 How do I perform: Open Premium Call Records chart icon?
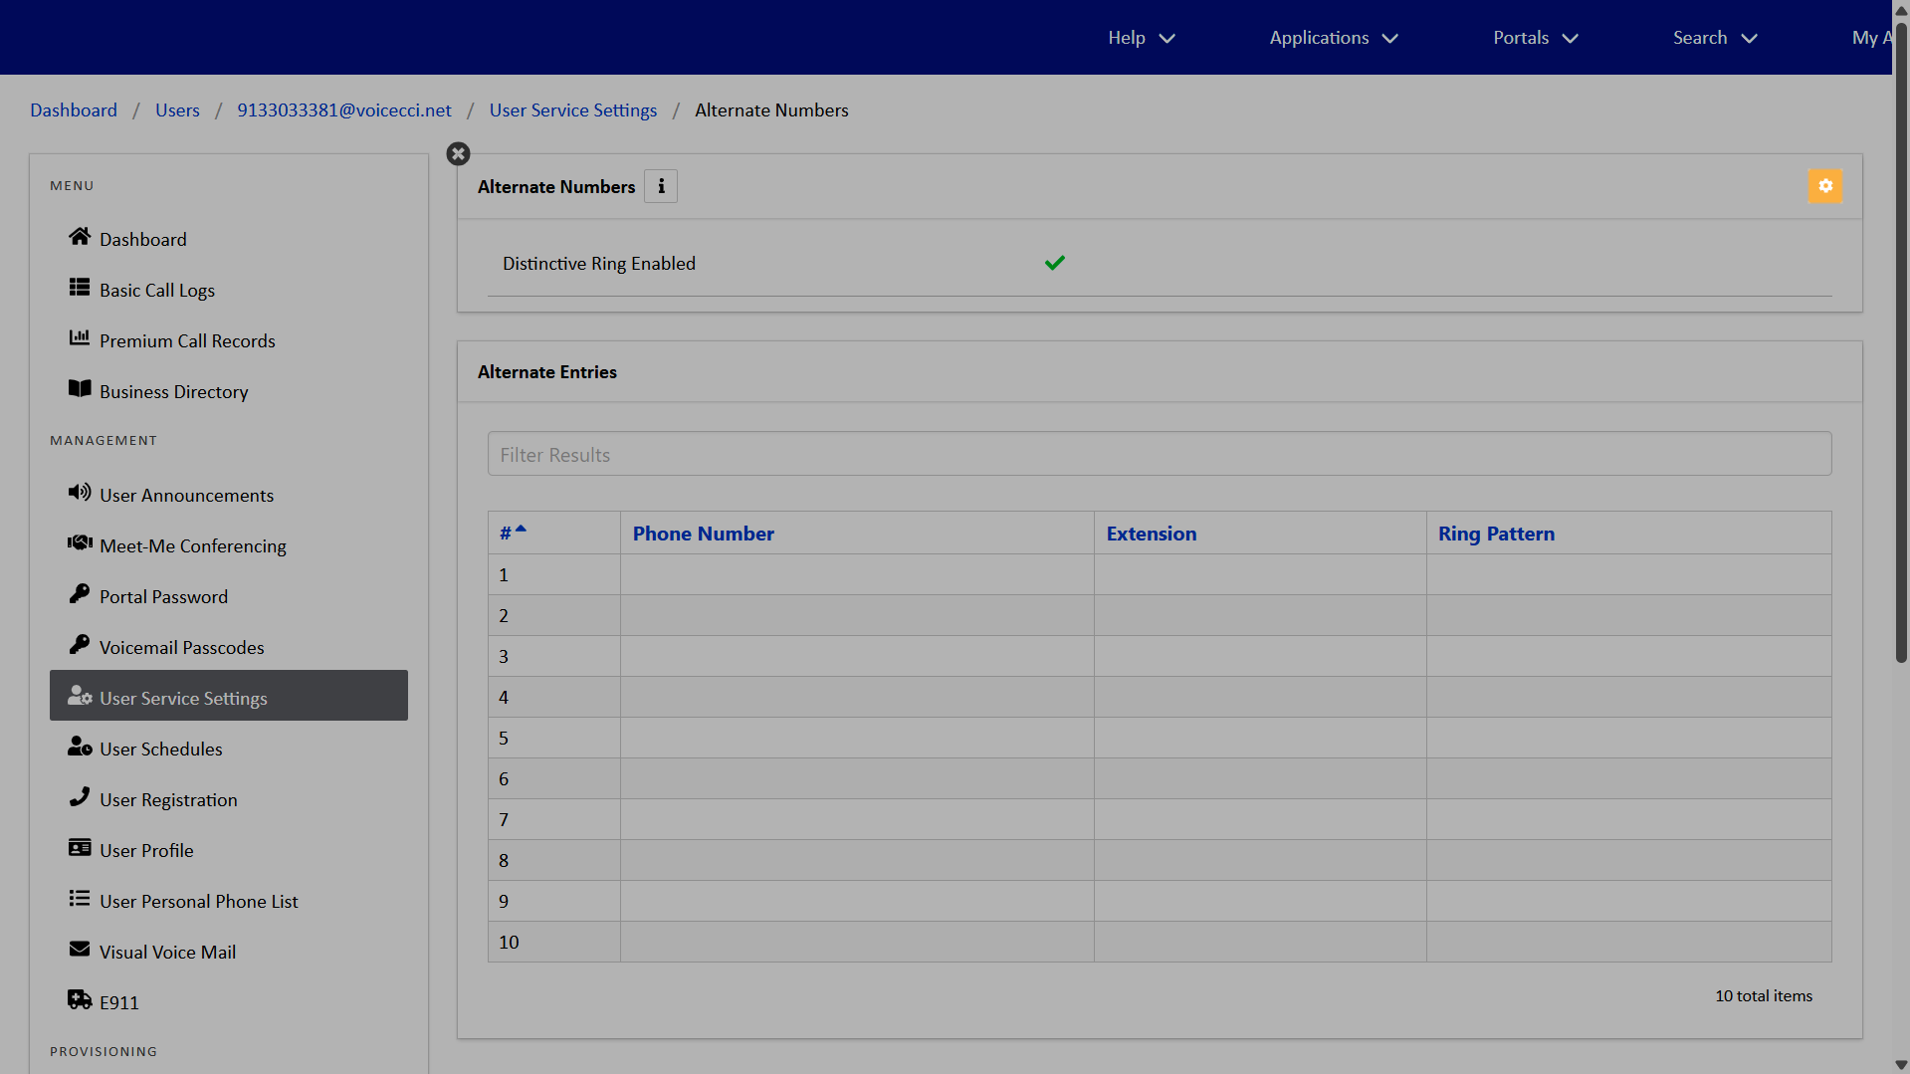pyautogui.click(x=80, y=338)
